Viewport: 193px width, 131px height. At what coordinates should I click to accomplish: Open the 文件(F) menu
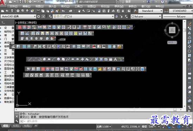click(x=14, y=6)
